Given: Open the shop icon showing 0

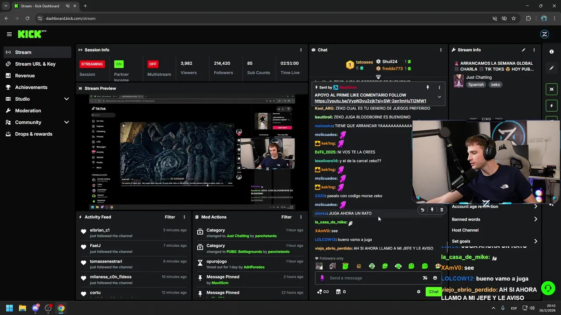Looking at the screenshot, I should click(341, 292).
